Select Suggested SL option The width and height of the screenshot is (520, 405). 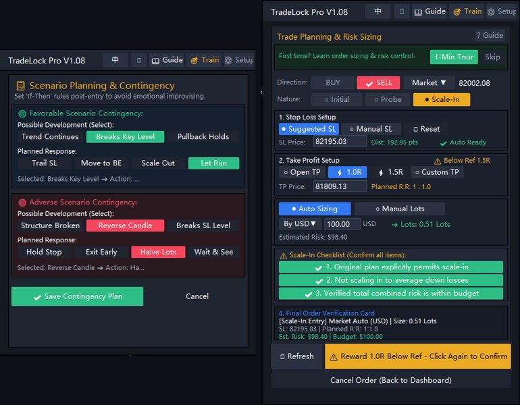[309, 129]
